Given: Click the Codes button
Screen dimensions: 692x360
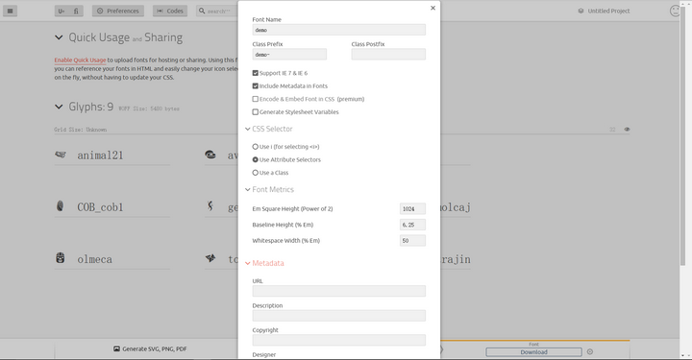Looking at the screenshot, I should click(170, 11).
